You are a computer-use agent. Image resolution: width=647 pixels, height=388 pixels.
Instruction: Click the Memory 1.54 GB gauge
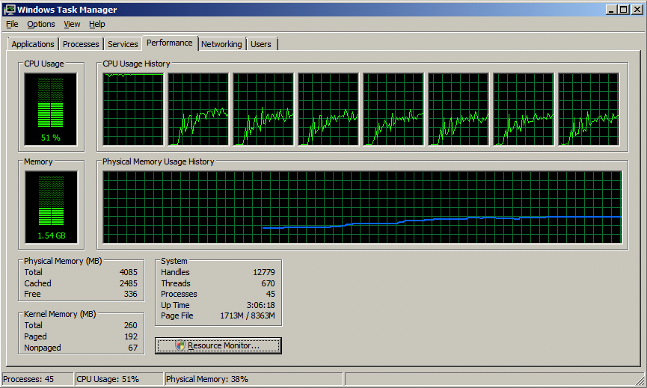click(x=51, y=207)
